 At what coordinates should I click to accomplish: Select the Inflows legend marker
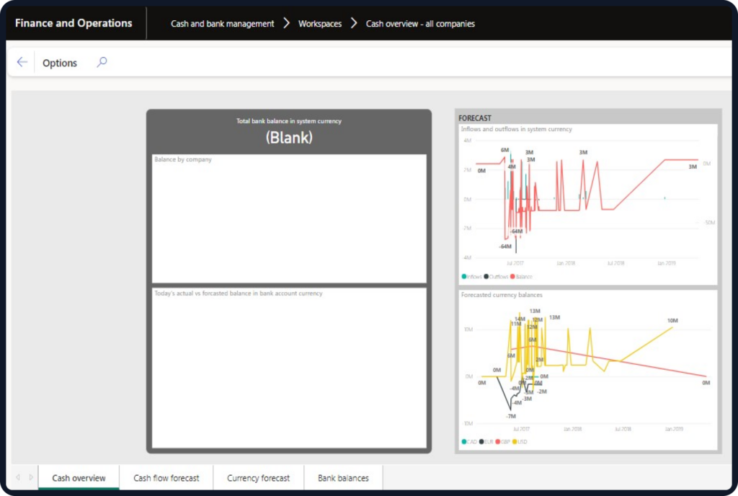tap(464, 276)
